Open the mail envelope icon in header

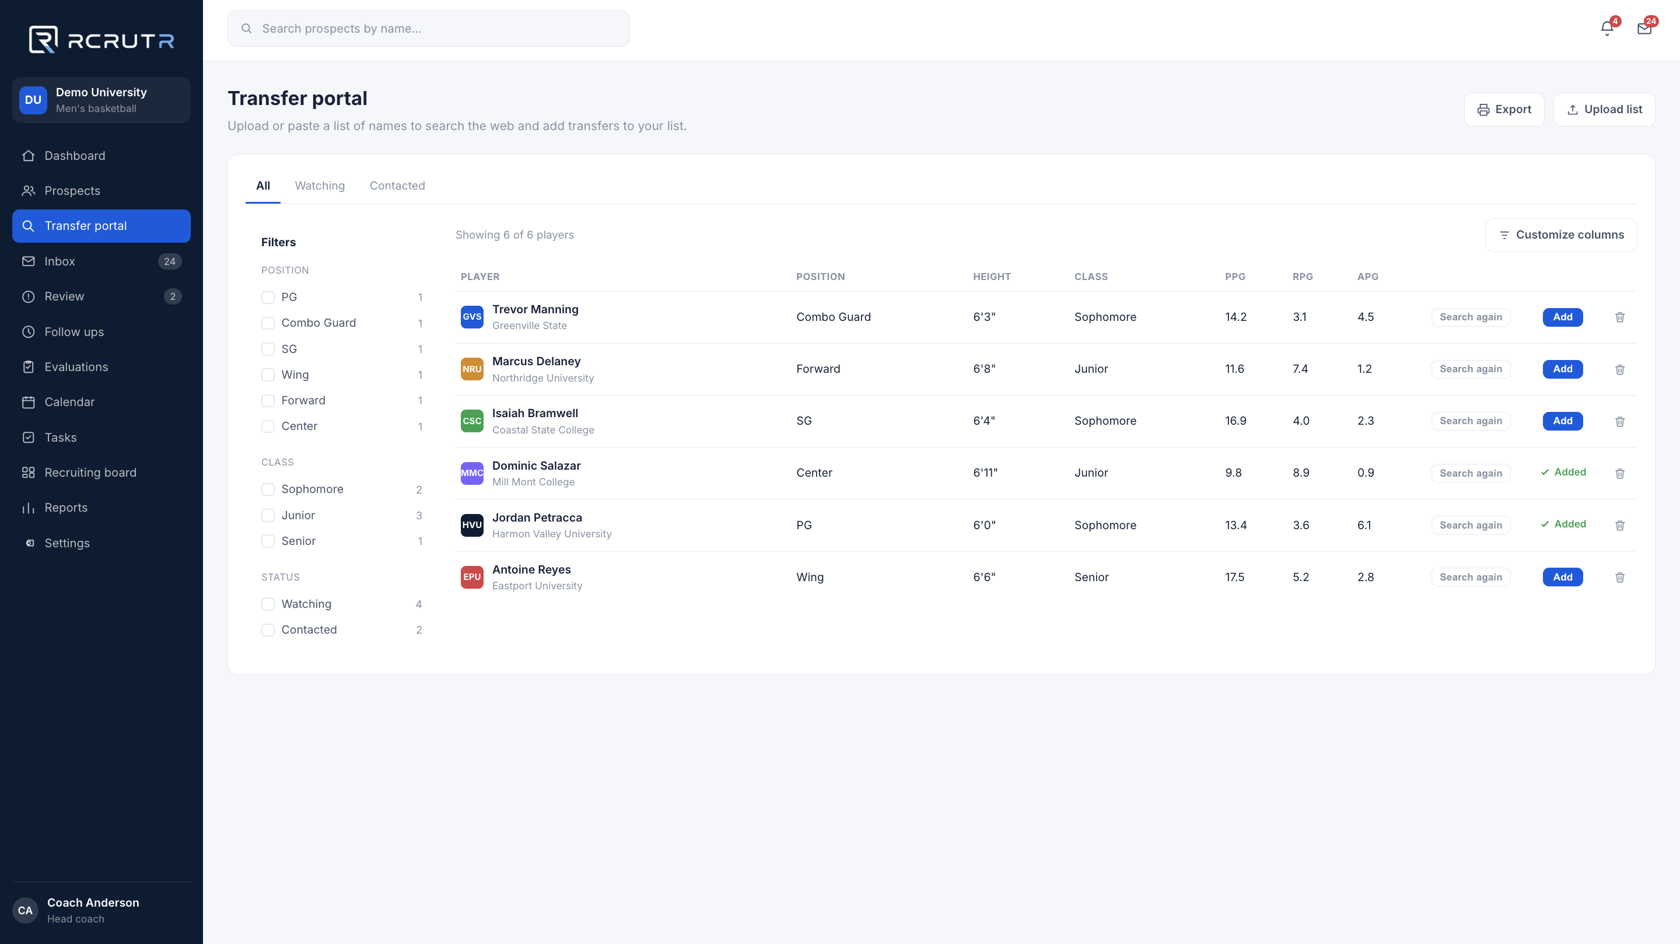[1644, 29]
